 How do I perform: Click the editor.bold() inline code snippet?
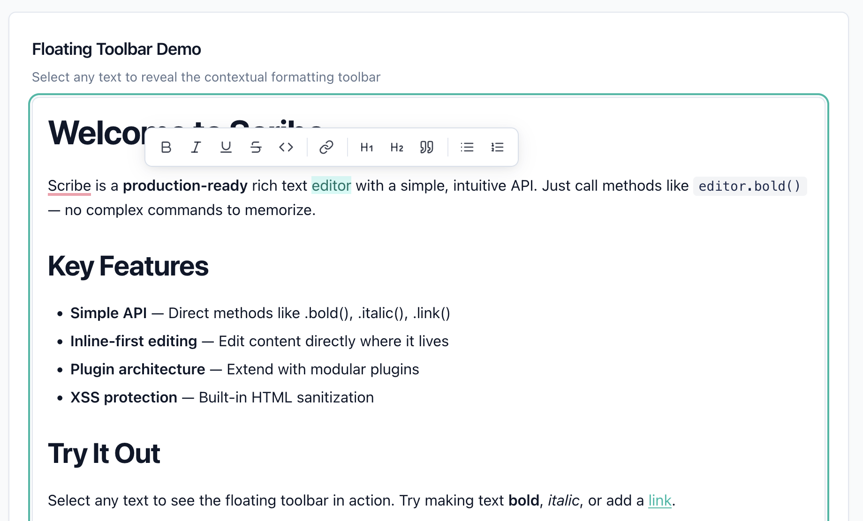749,186
